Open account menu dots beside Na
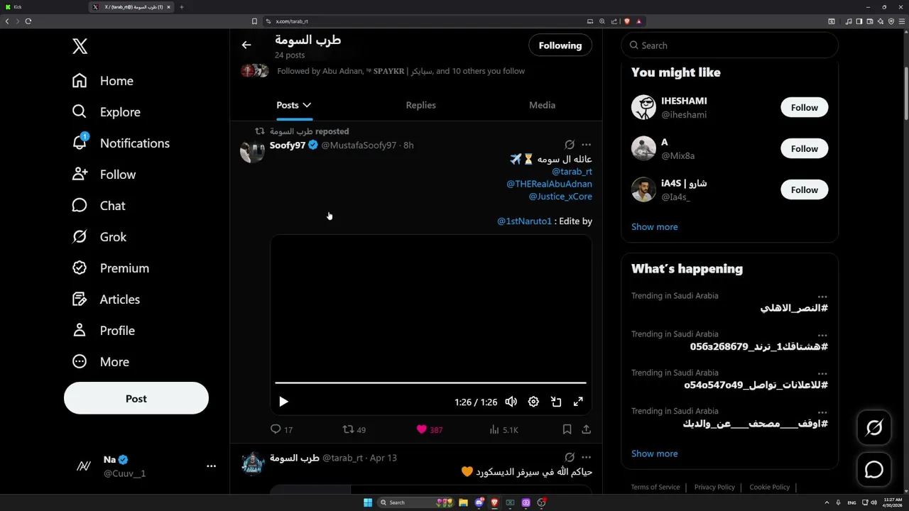The width and height of the screenshot is (909, 511). 211,466
